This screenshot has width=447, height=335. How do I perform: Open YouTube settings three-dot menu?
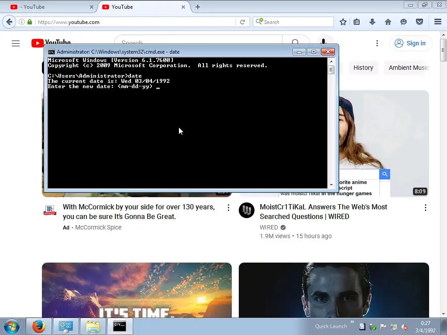tap(377, 43)
